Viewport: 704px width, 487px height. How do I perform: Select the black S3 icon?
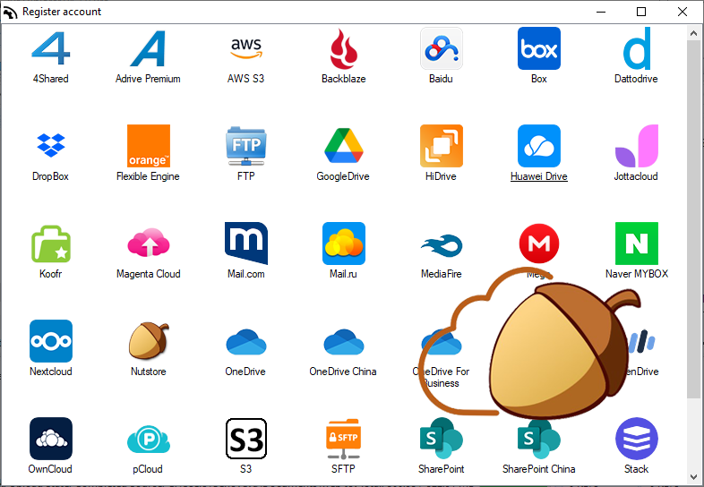(x=246, y=439)
